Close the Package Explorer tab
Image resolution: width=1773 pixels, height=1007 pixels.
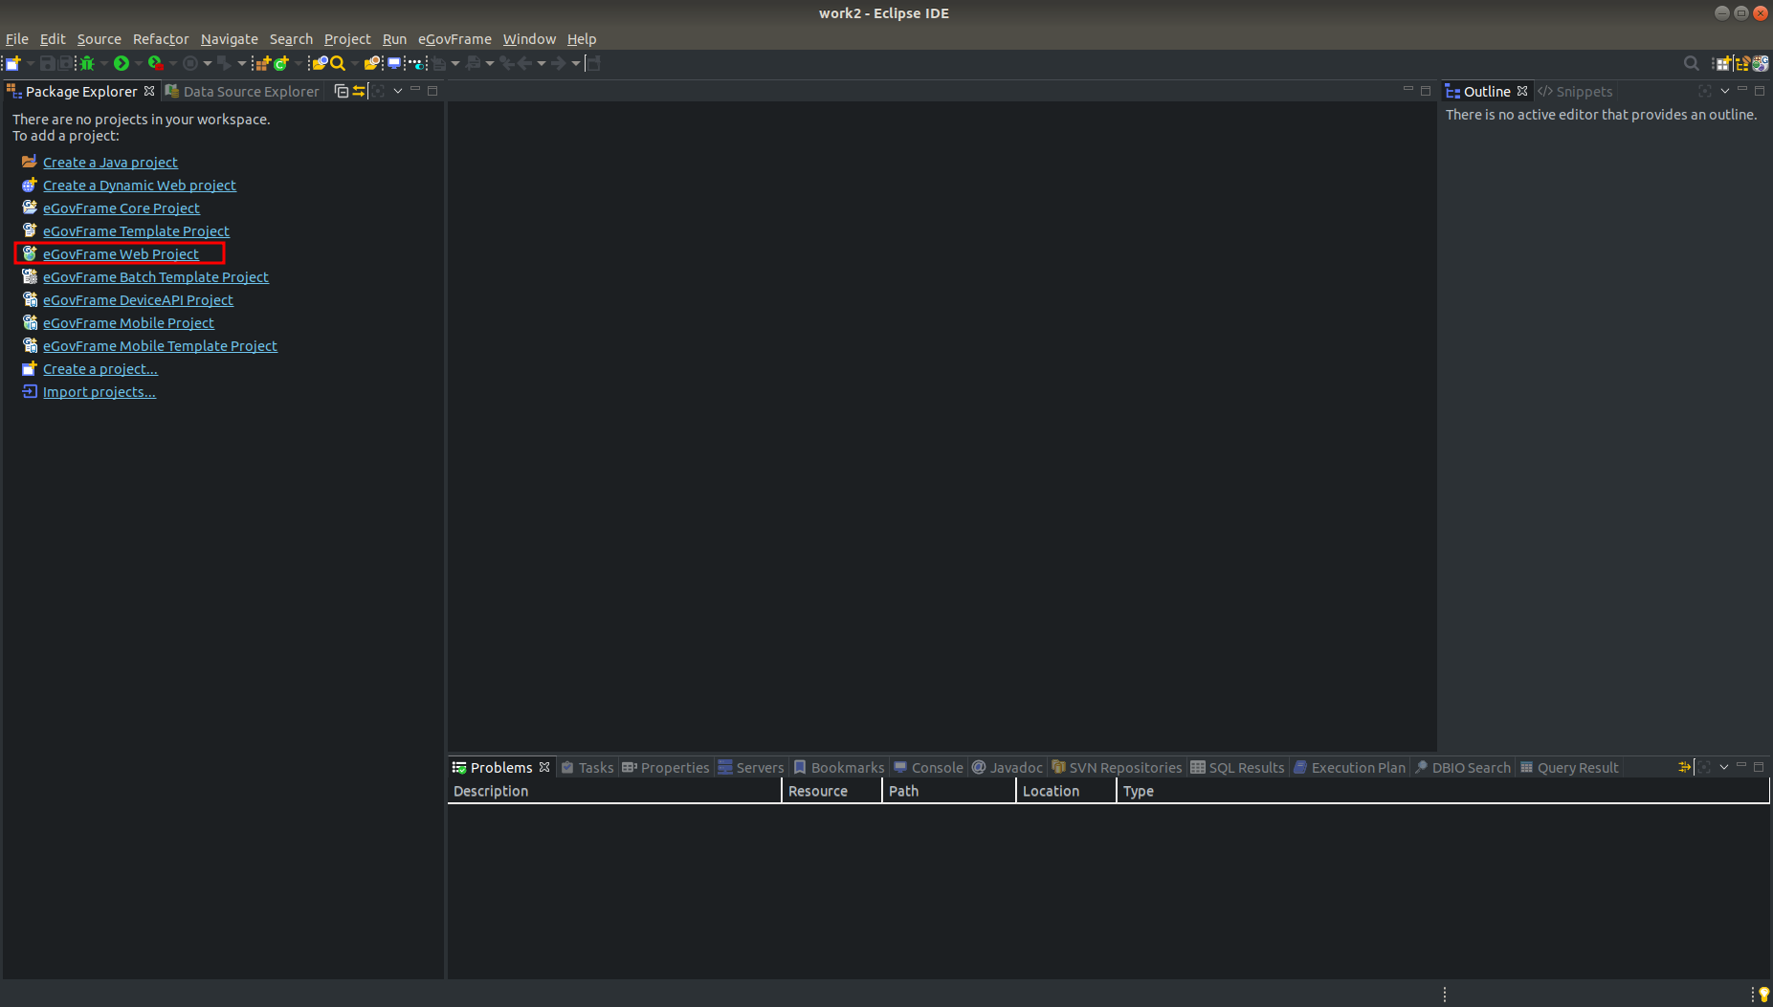point(149,91)
